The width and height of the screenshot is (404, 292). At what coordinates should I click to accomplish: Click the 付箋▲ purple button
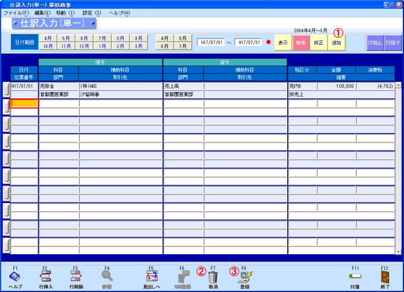tap(375, 43)
